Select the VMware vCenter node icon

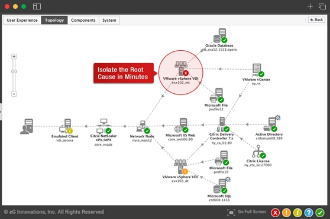[258, 70]
